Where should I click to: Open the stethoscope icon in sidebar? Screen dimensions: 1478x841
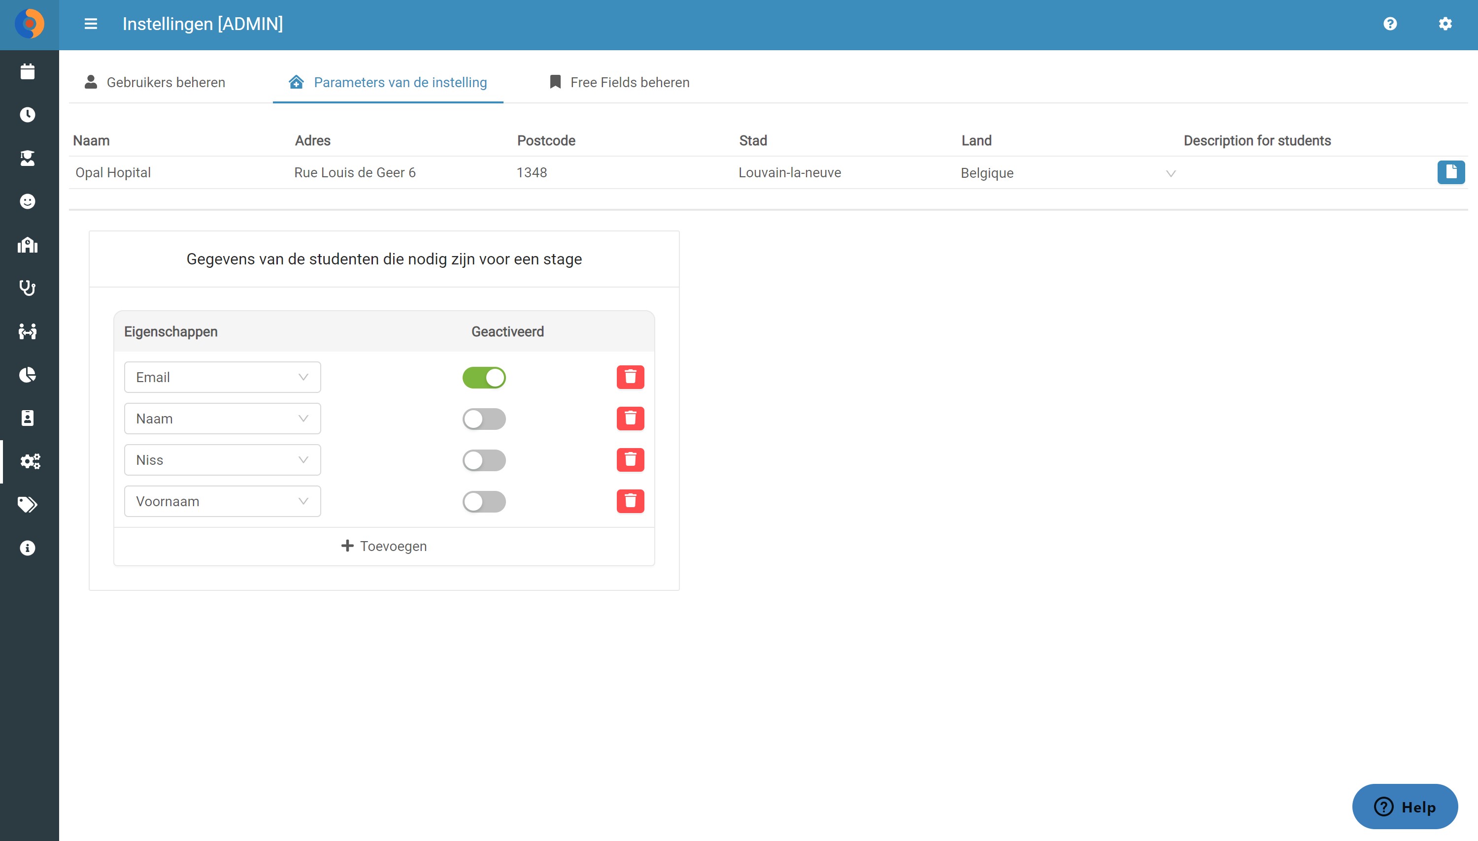point(28,288)
